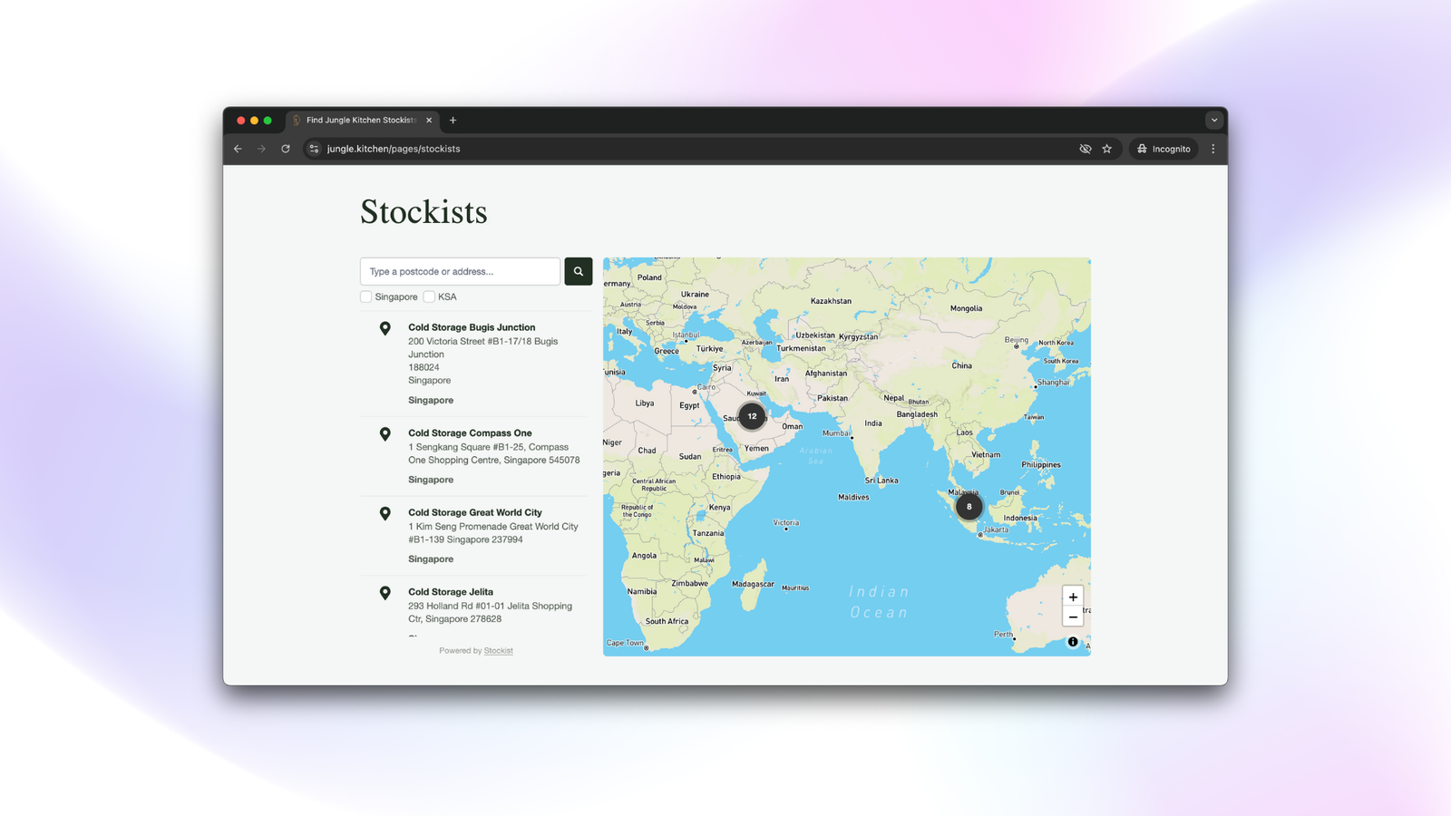
Task: Expand the 12-location cluster over Saudi Arabia
Action: click(x=752, y=416)
